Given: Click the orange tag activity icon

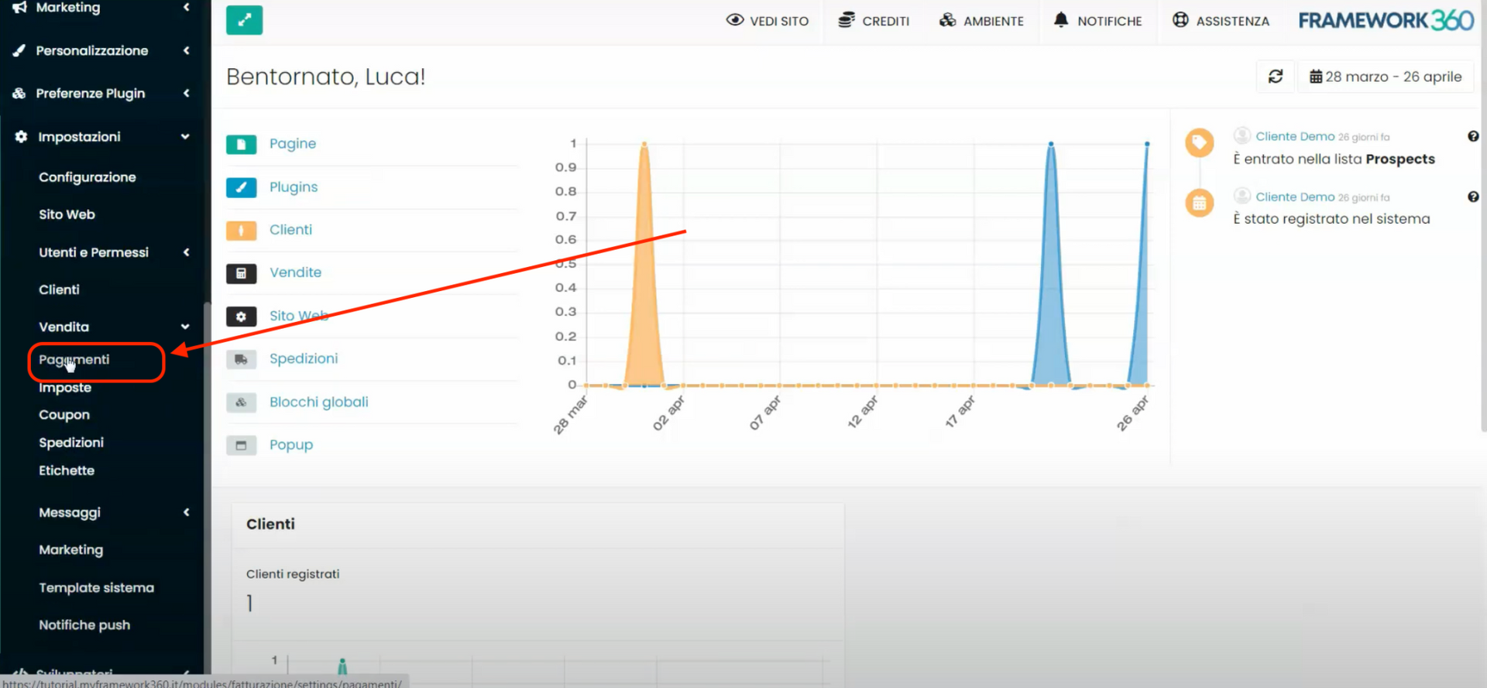Looking at the screenshot, I should coord(1200,142).
